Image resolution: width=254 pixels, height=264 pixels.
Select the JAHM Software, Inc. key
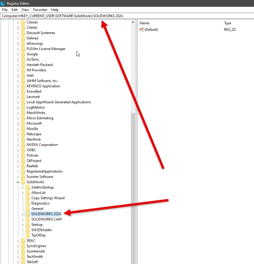[x=42, y=81]
